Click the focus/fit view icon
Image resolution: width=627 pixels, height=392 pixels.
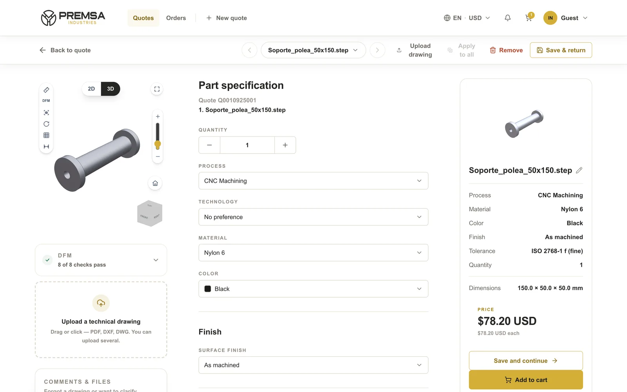point(46,113)
